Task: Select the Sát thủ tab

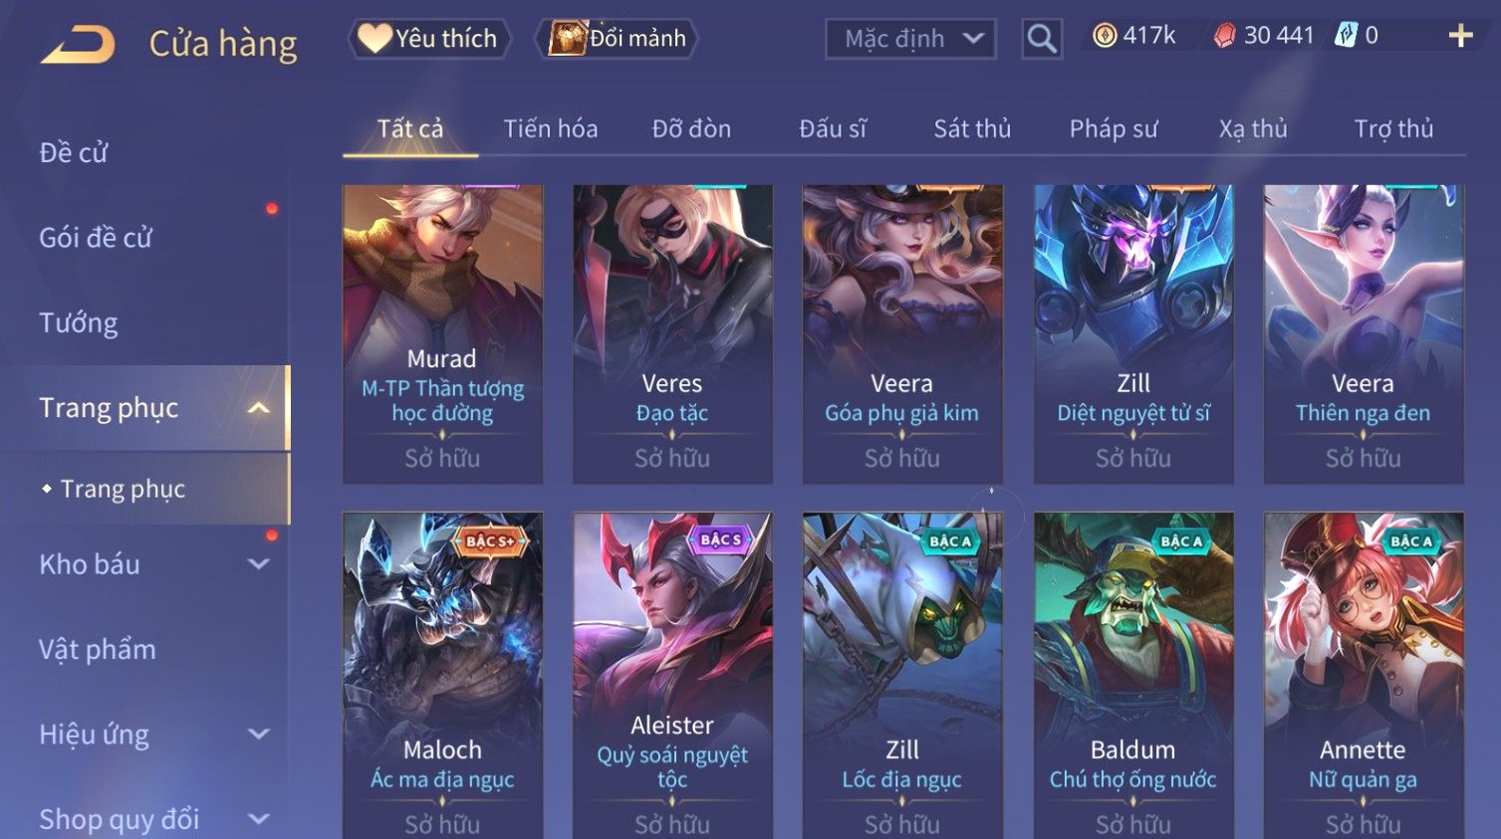Action: tap(972, 128)
